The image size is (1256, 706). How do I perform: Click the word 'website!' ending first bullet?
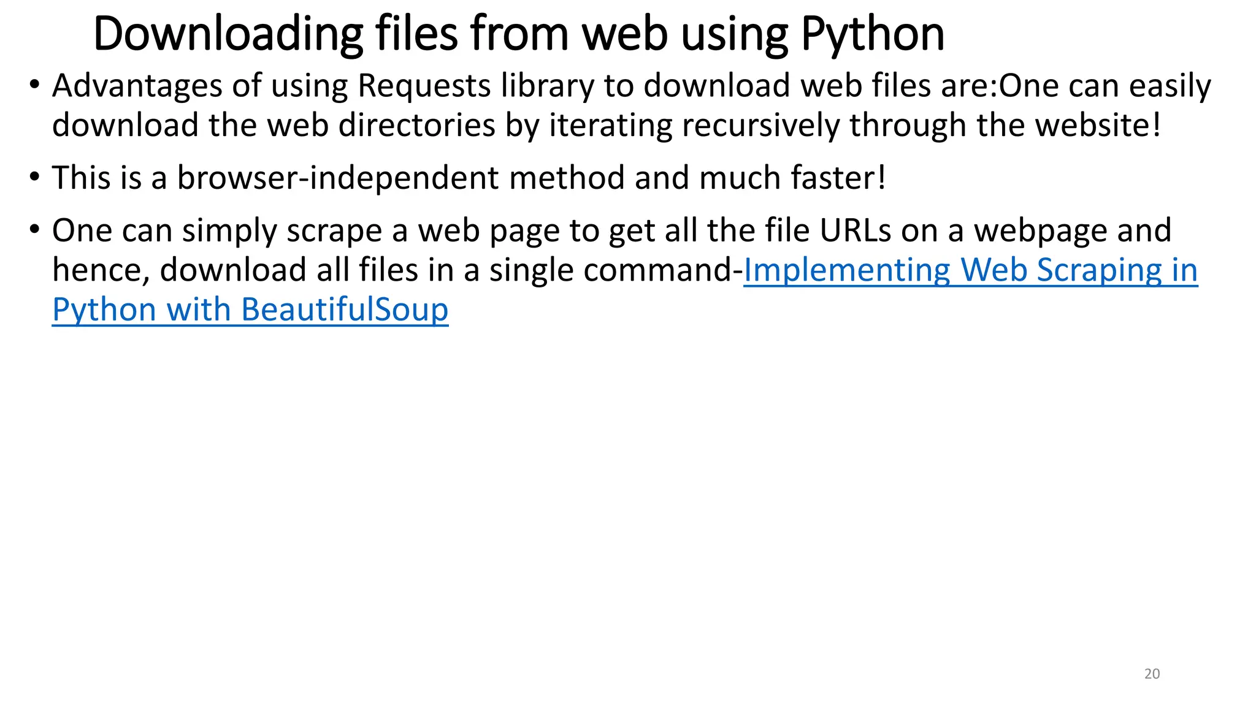1099,126
